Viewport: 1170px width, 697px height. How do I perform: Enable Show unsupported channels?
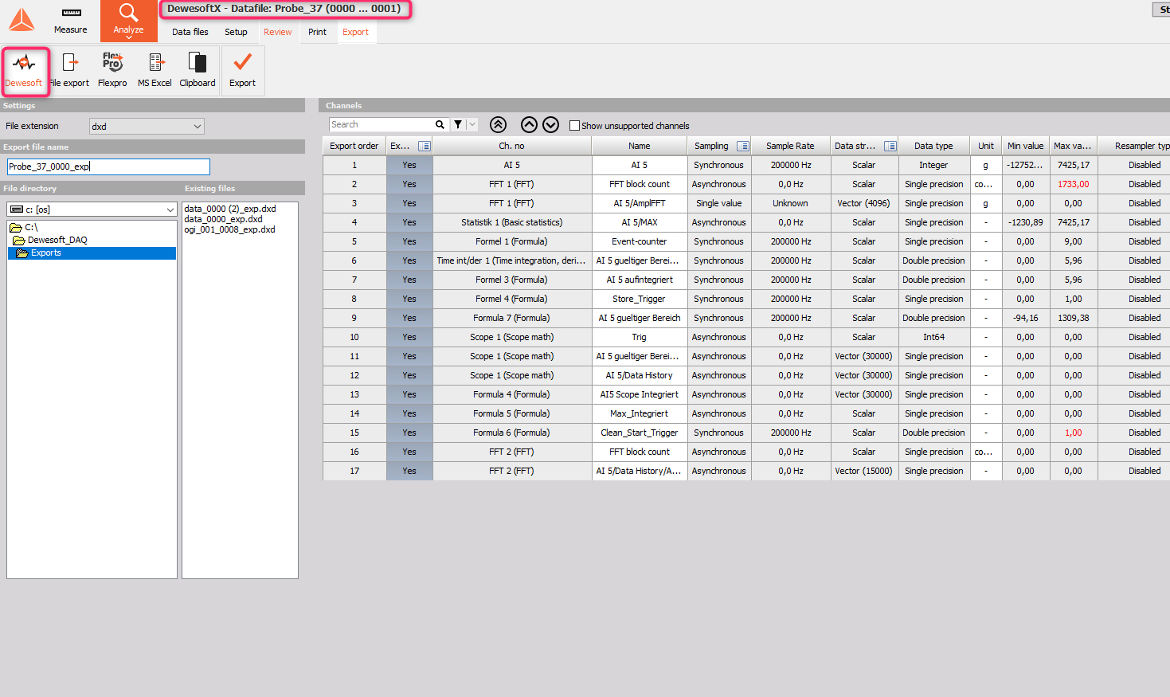574,125
